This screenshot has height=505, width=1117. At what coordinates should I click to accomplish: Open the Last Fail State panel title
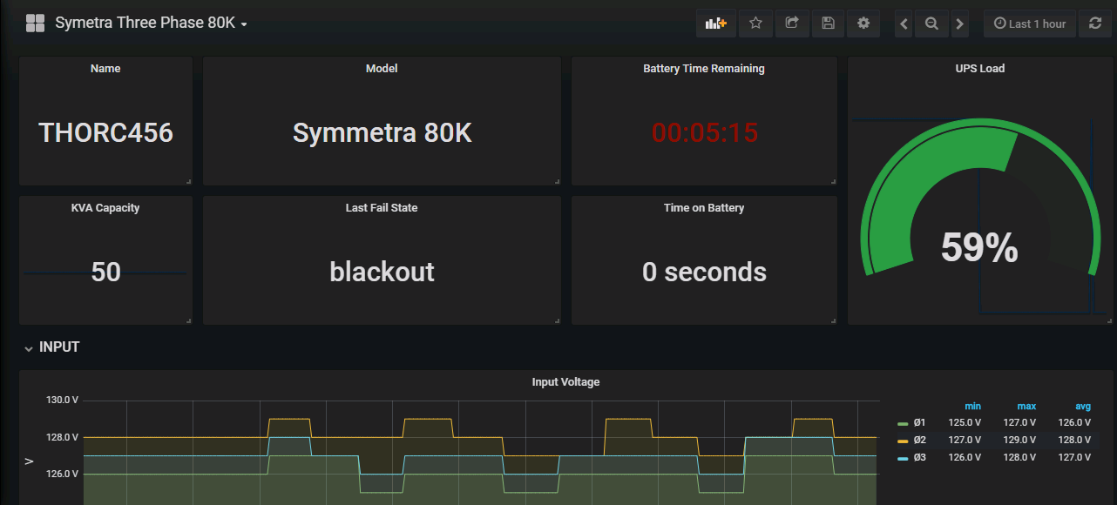pos(382,207)
